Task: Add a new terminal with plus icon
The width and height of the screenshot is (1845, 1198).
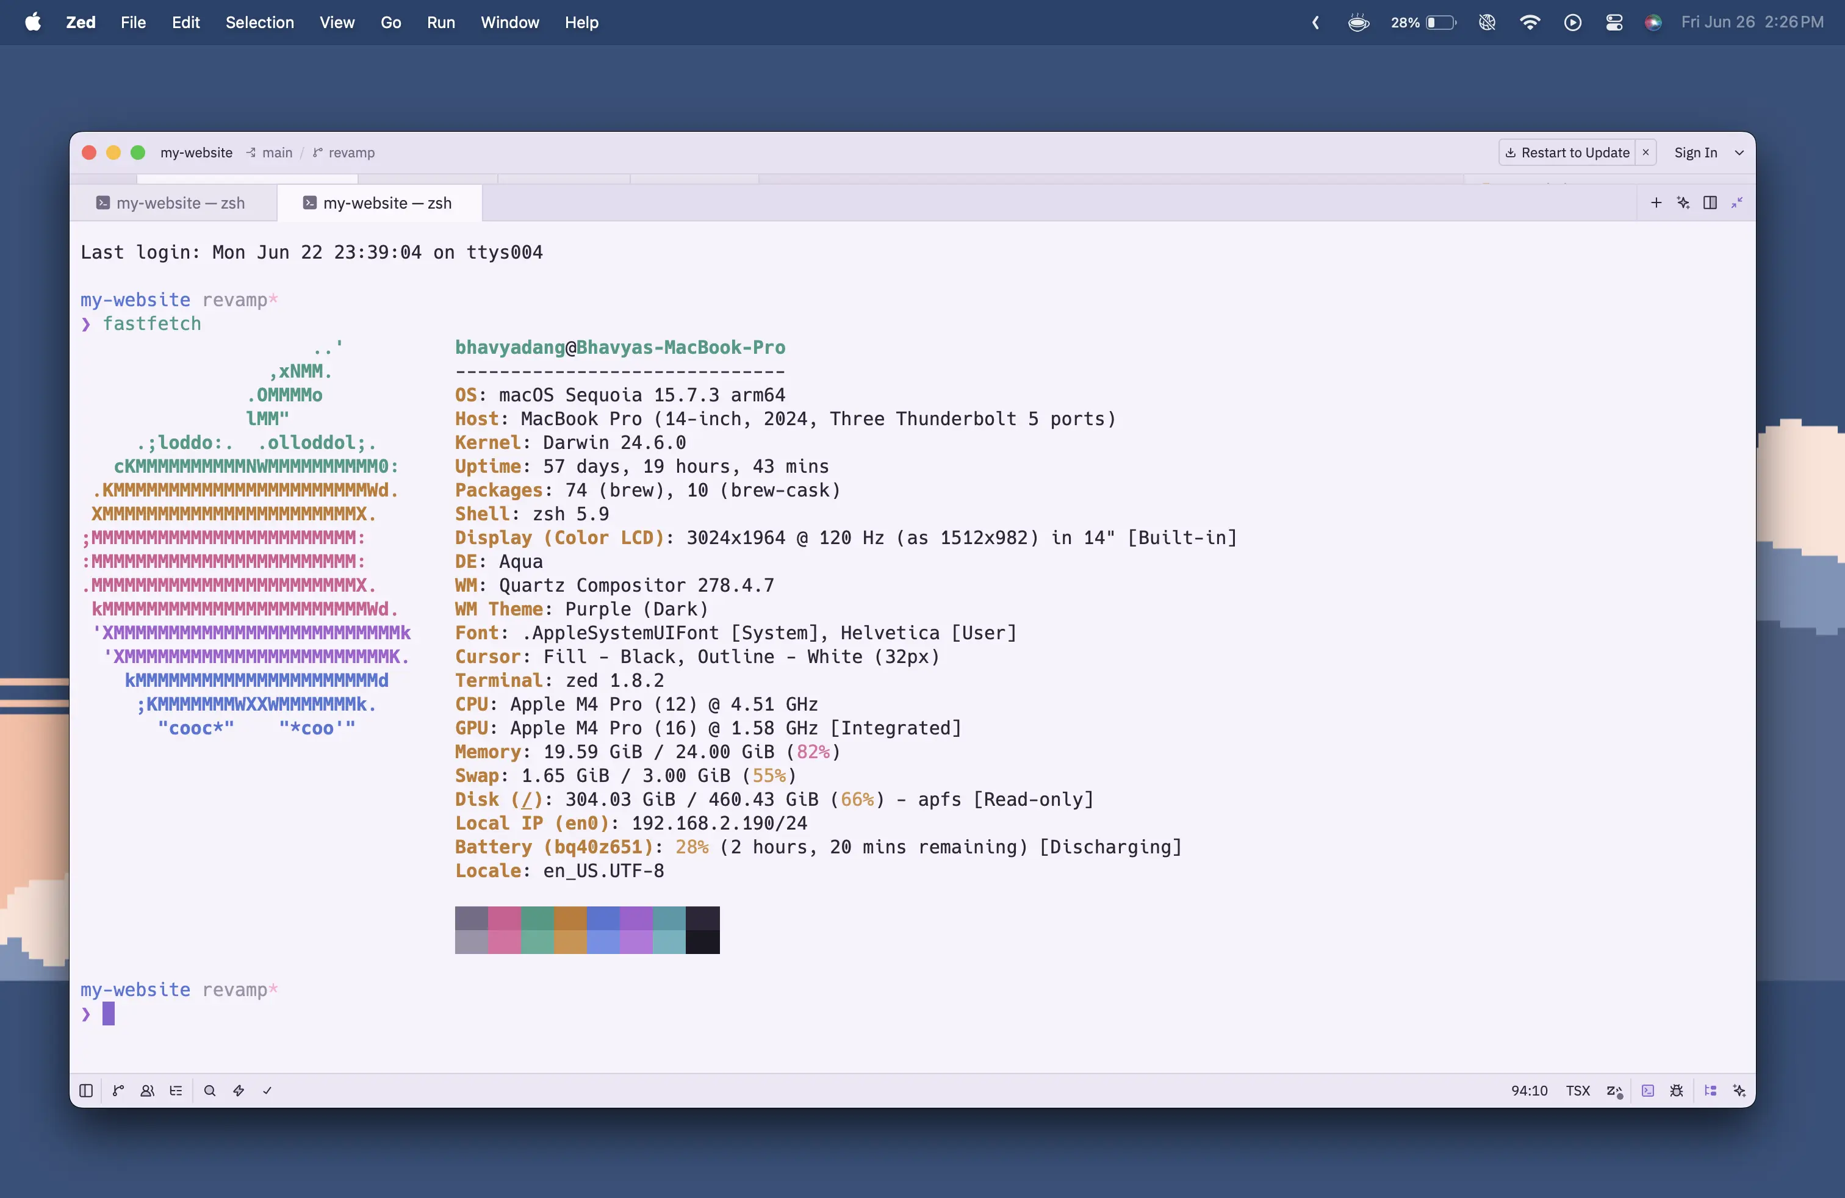Action: (x=1656, y=203)
